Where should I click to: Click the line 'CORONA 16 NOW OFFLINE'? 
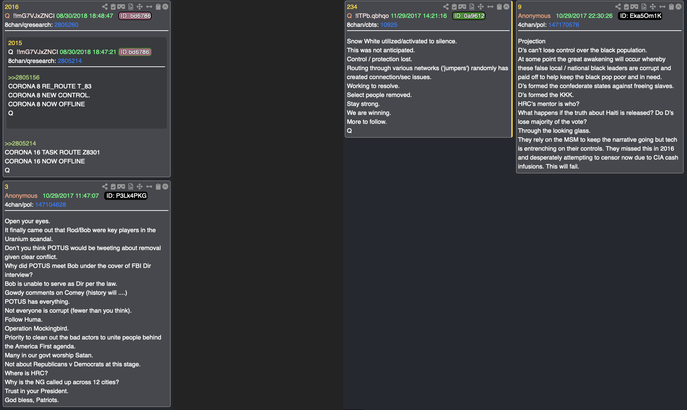(45, 161)
